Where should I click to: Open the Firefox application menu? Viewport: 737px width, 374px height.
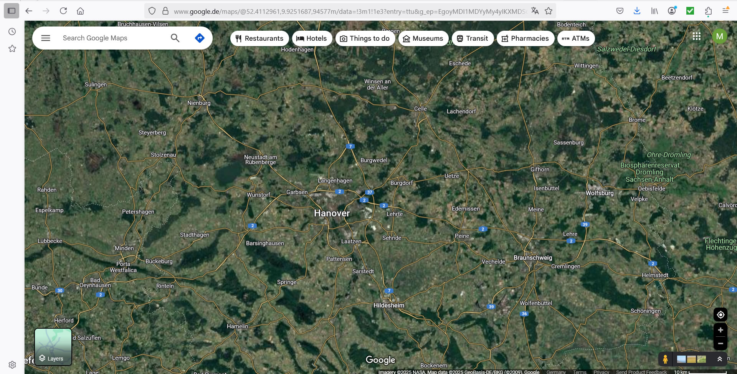pos(725,11)
